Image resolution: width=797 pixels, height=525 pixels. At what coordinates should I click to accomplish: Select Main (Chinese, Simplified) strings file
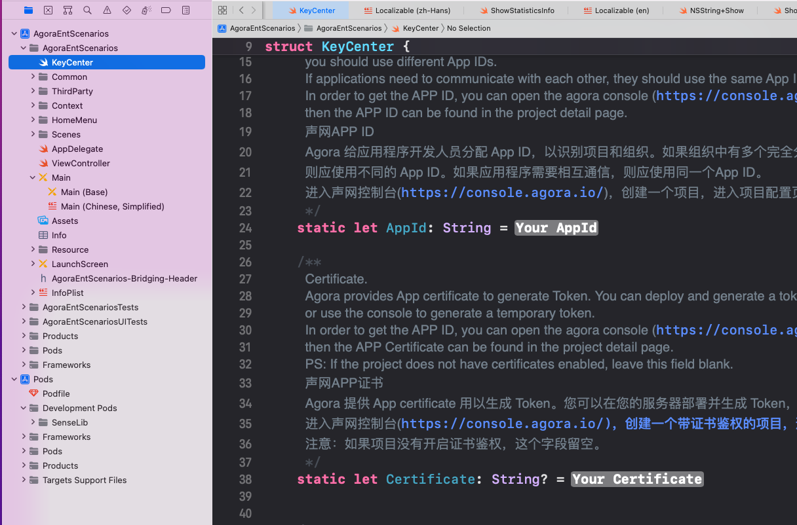coord(112,206)
